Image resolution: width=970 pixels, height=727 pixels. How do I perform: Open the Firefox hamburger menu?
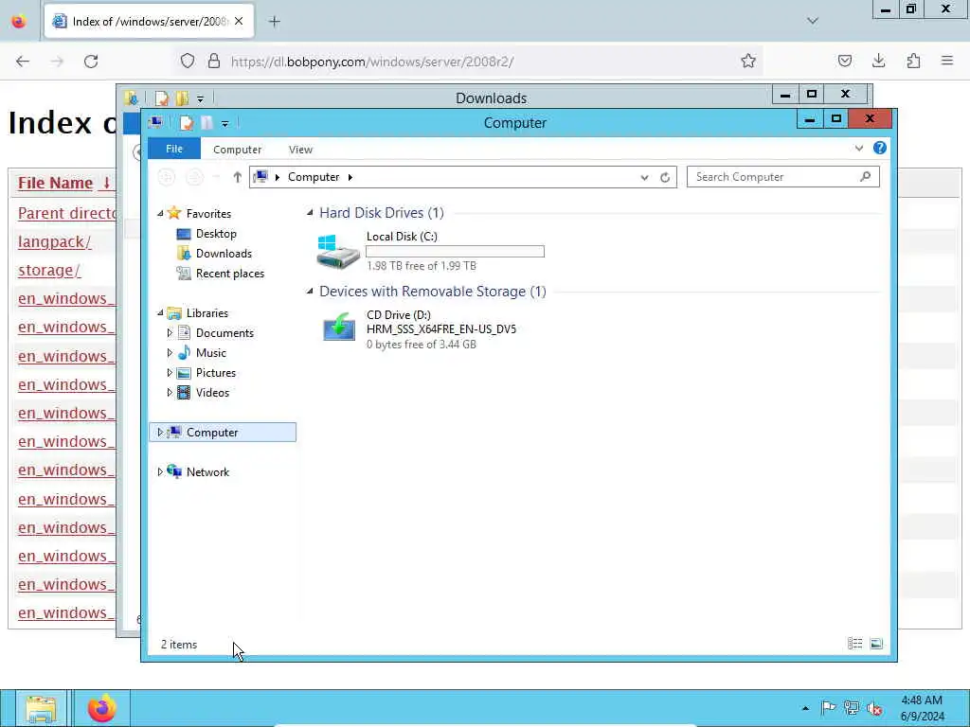click(947, 61)
